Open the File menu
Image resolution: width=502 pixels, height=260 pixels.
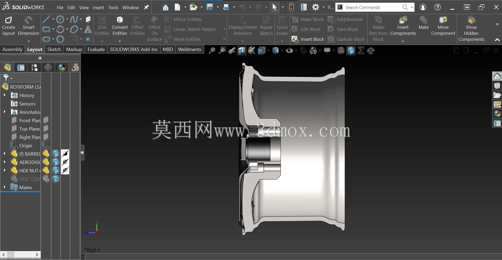tap(60, 8)
